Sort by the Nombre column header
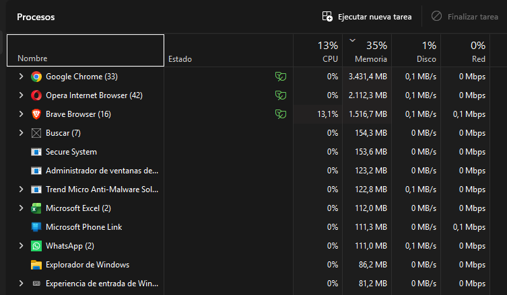The image size is (507, 295). coord(85,51)
